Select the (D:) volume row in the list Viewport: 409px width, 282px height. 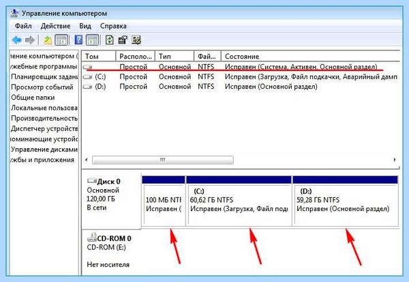tap(241, 87)
